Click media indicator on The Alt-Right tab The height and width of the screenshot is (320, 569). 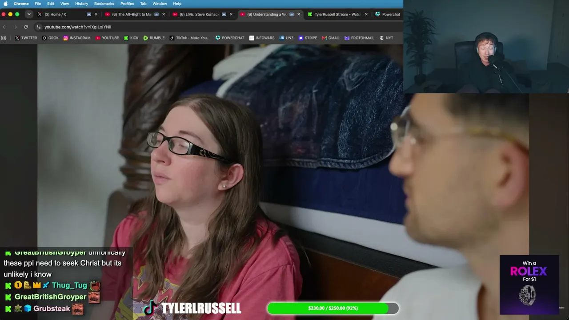(156, 14)
